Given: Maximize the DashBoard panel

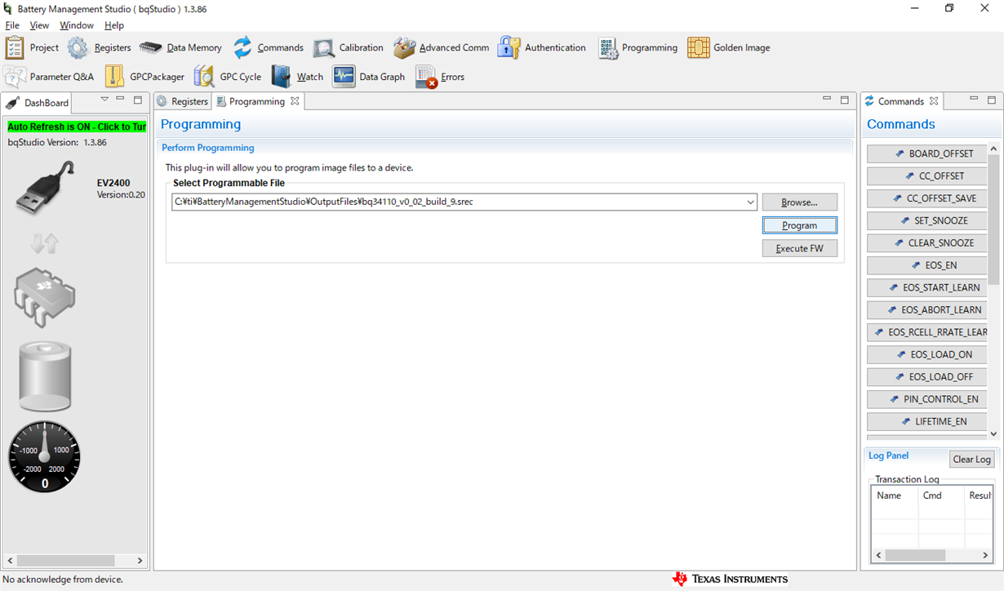Looking at the screenshot, I should 138,100.
